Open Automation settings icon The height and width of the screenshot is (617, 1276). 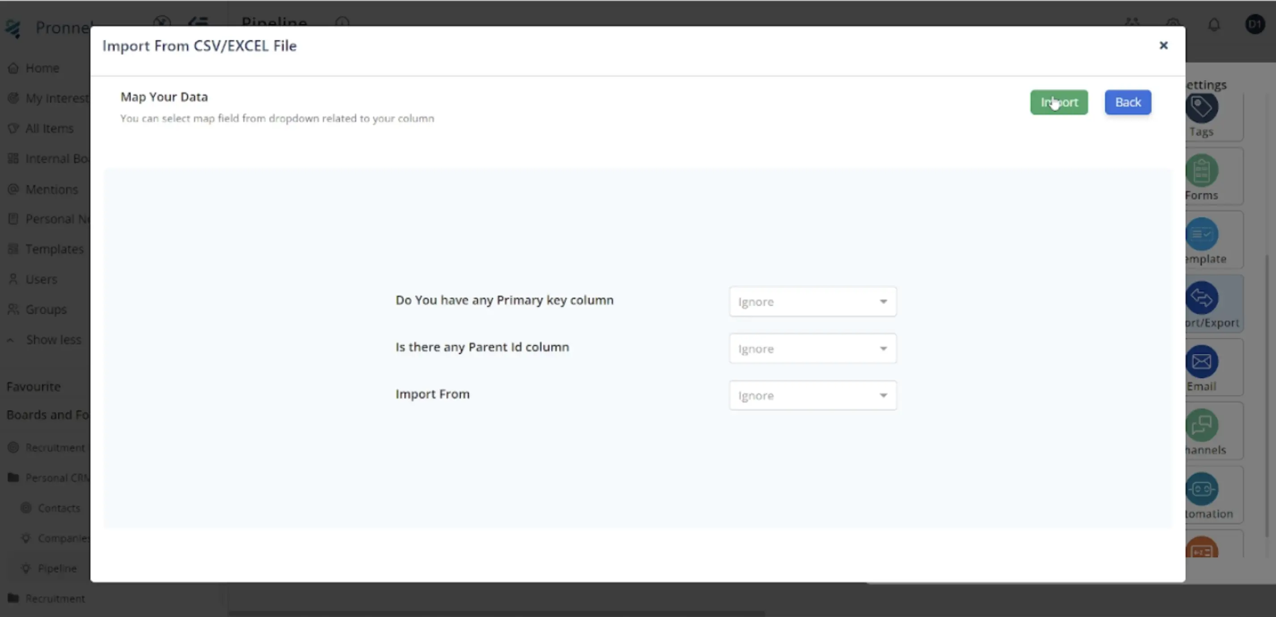1201,489
